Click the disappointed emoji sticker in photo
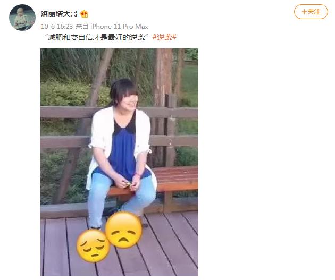335x280 pixels. (124, 230)
